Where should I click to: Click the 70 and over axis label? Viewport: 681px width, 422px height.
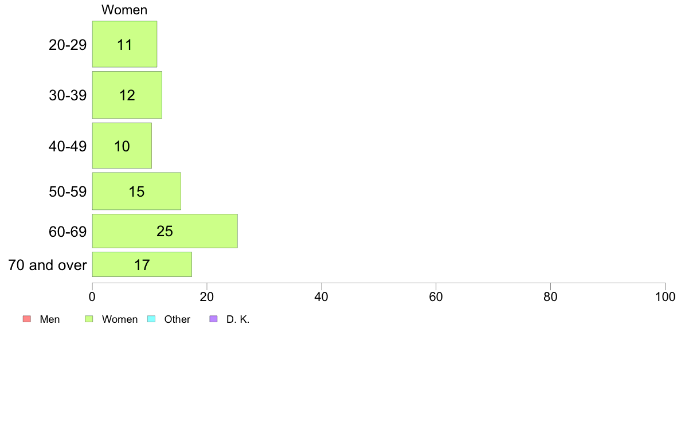(48, 265)
